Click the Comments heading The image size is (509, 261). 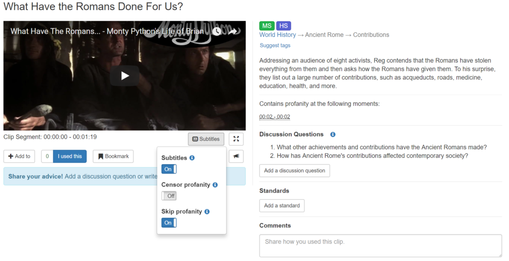point(275,226)
